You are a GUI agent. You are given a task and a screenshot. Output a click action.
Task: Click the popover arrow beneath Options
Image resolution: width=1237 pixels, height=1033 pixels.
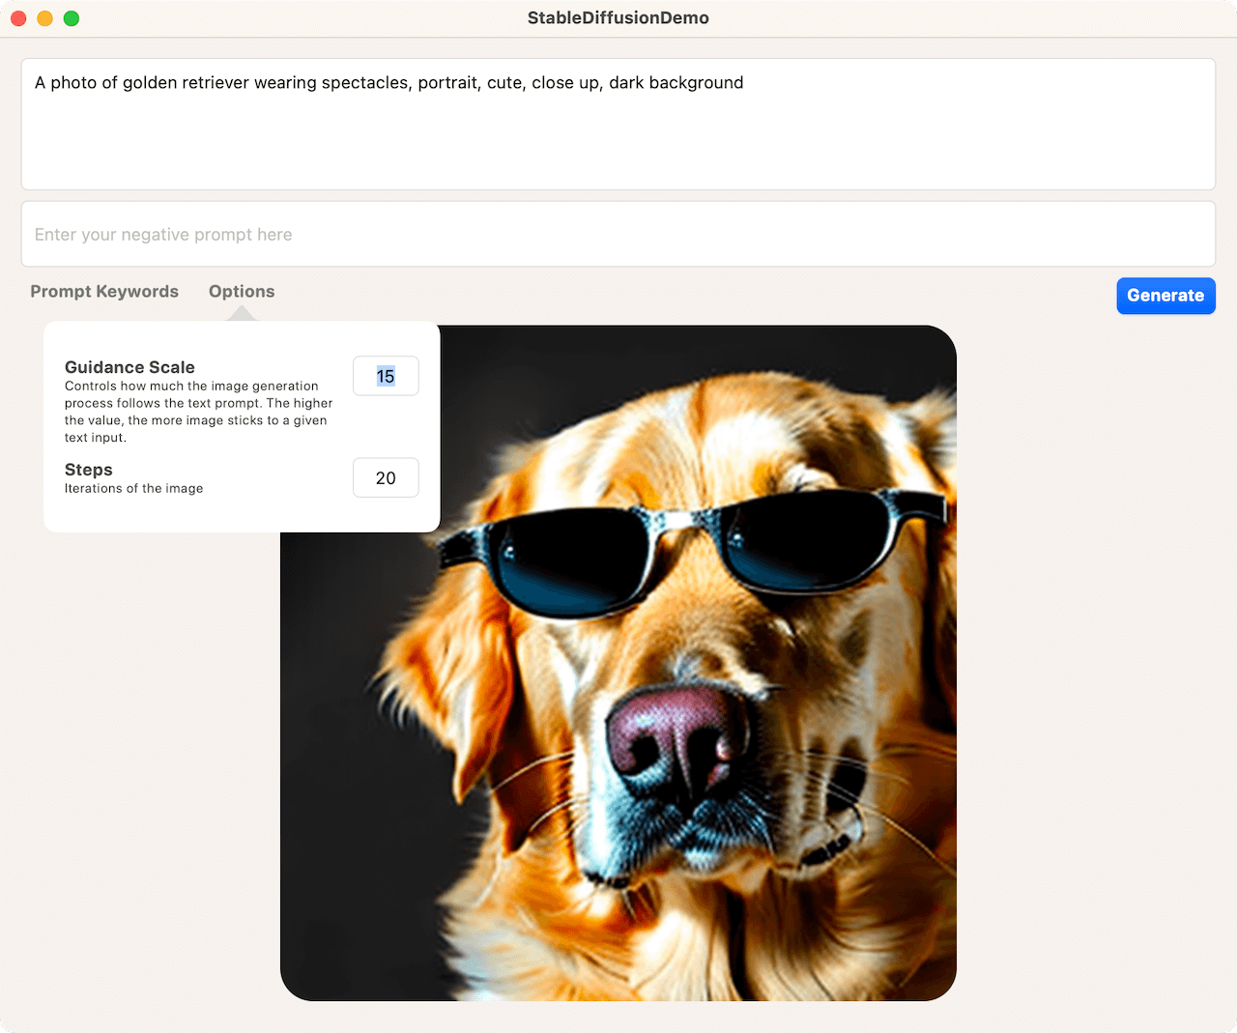[242, 313]
